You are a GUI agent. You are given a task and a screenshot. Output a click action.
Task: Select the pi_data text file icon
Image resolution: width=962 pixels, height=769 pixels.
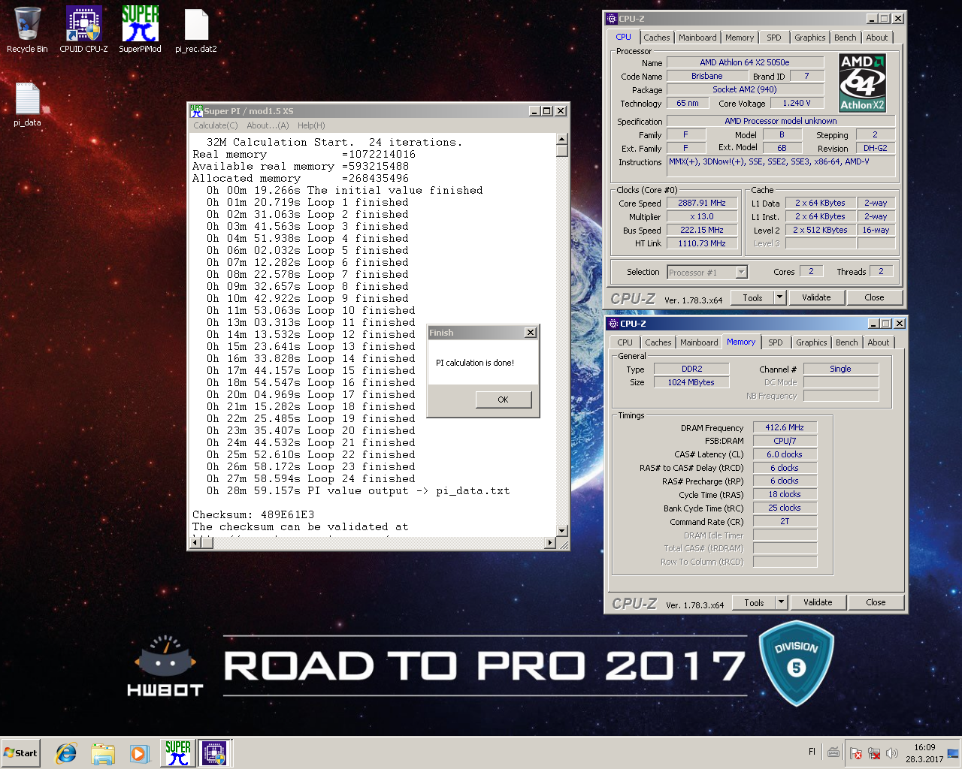pyautogui.click(x=27, y=104)
